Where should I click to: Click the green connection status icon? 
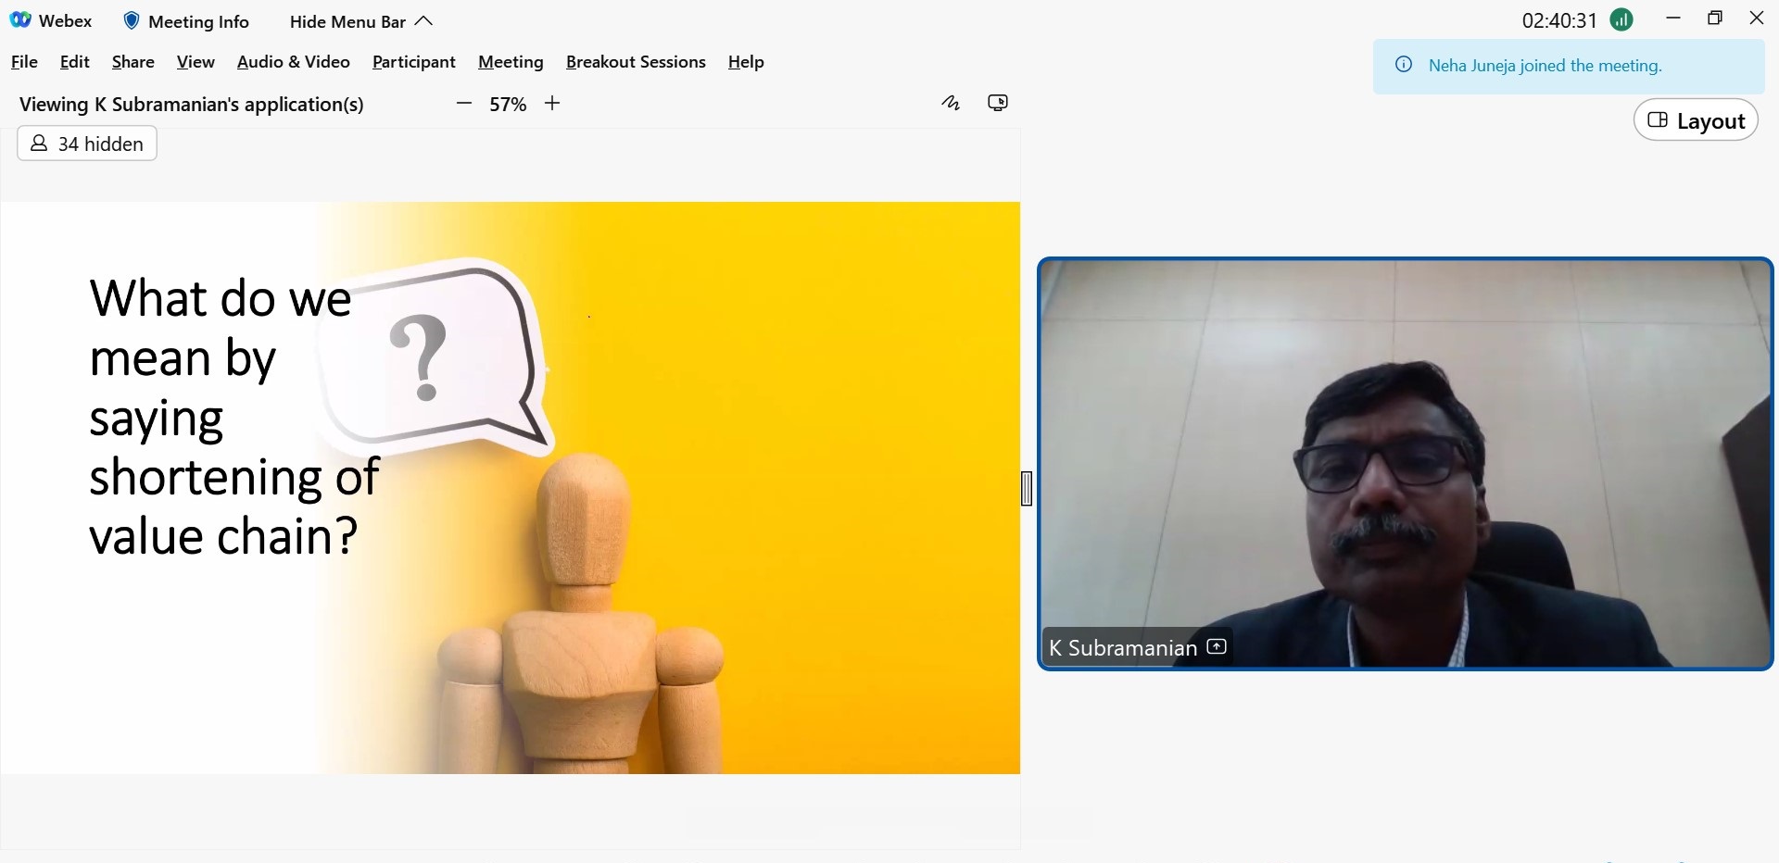coord(1621,20)
